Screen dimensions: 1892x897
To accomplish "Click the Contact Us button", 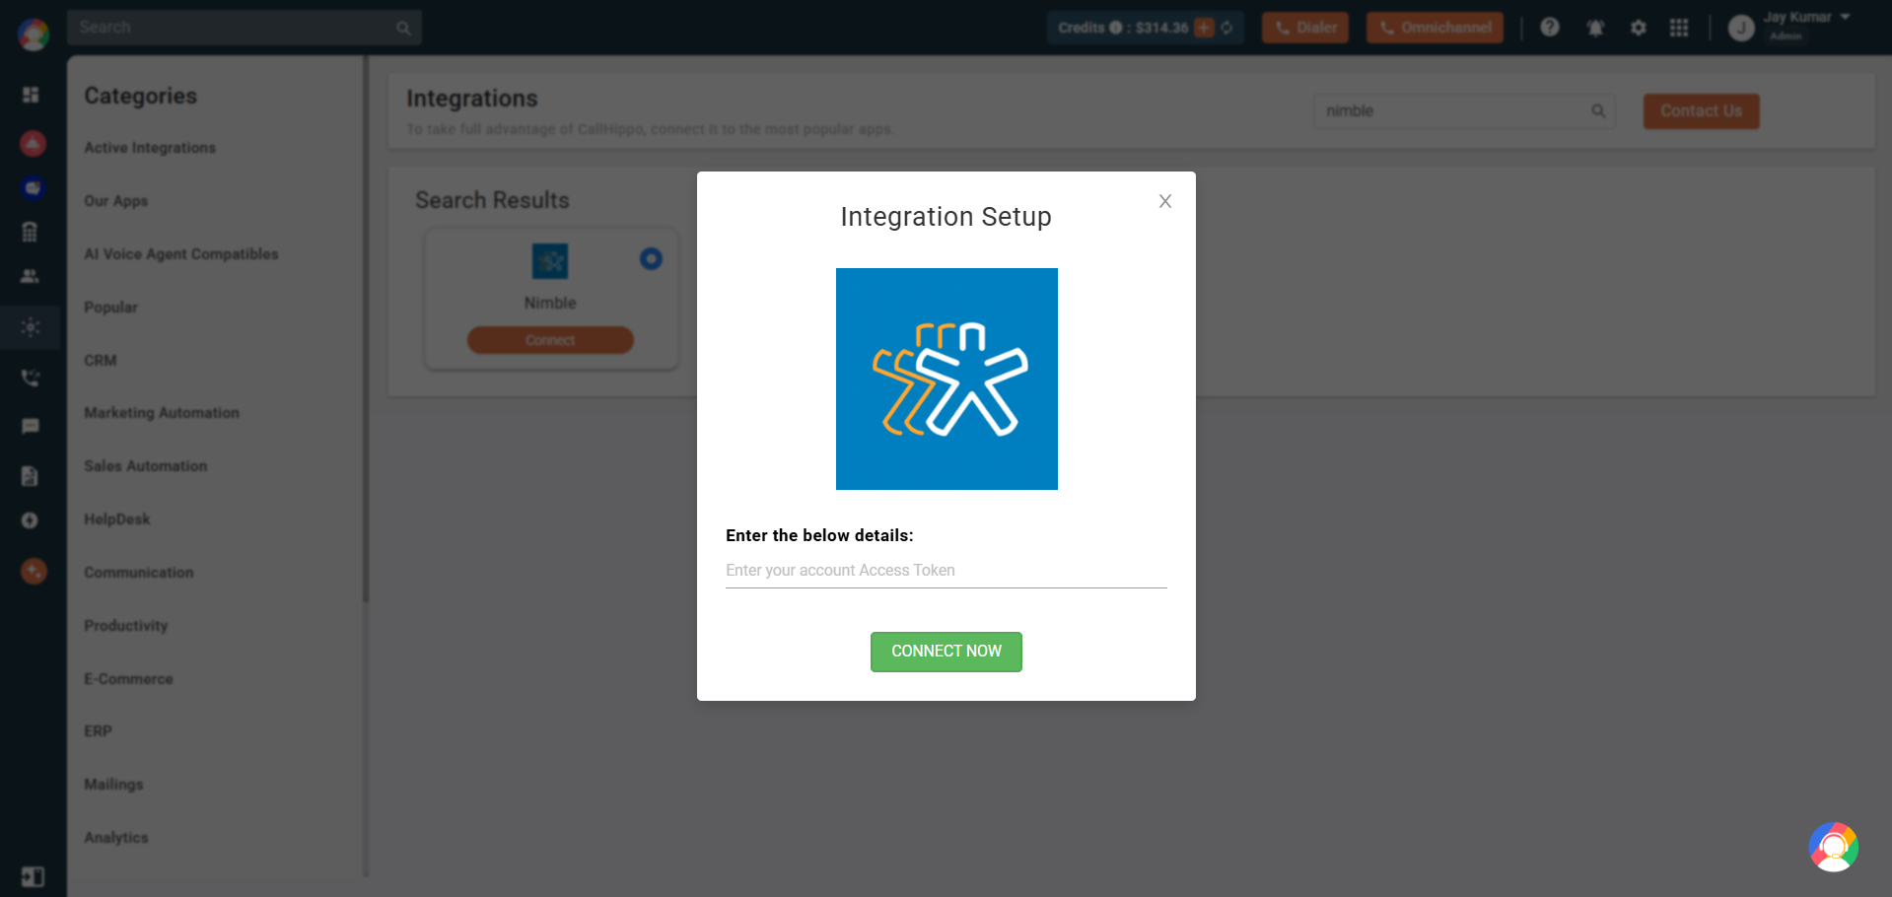I will coord(1701,111).
